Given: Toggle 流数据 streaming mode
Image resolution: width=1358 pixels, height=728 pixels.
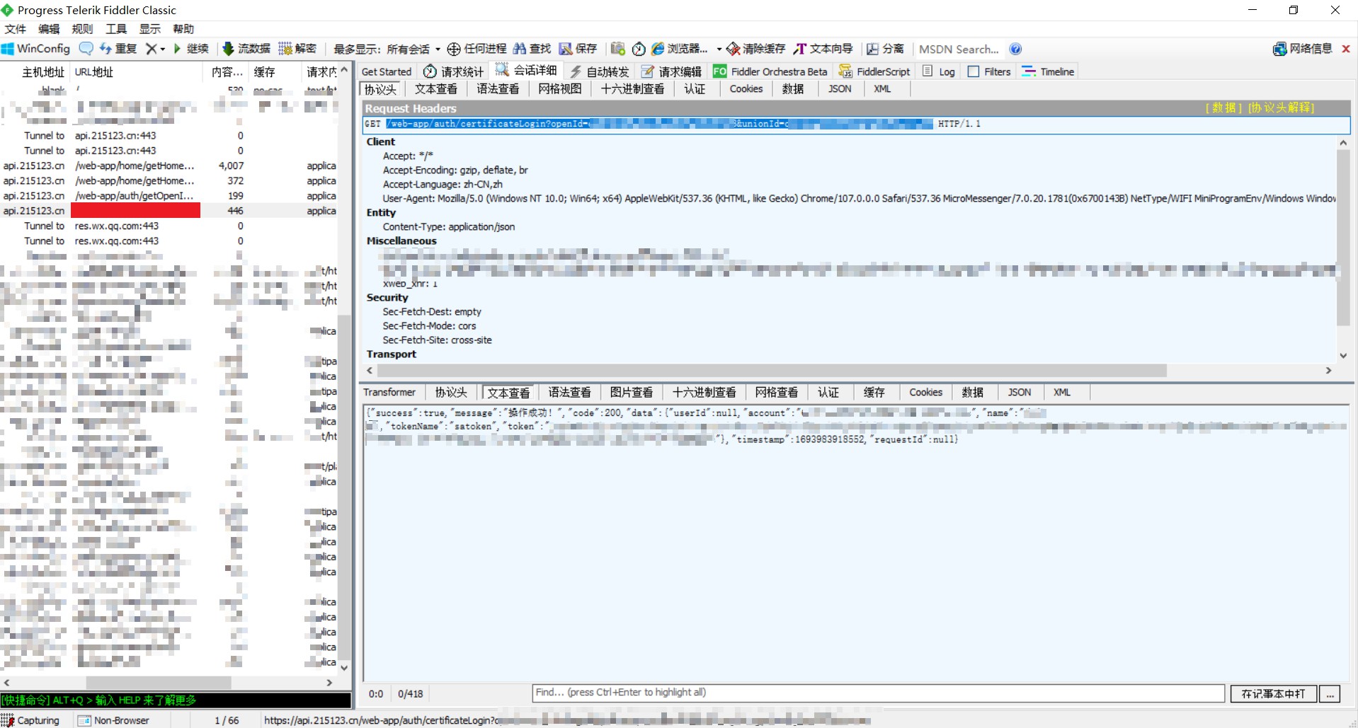Looking at the screenshot, I should 246,49.
